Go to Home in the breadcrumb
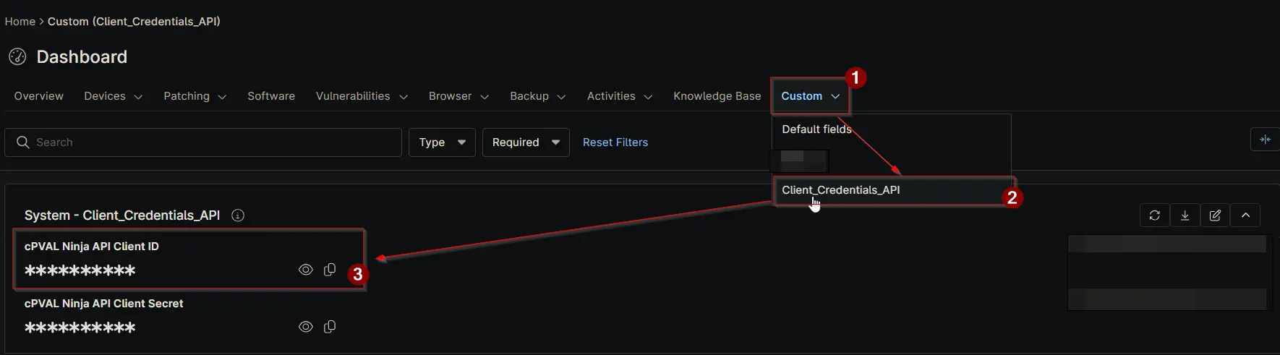This screenshot has height=355, width=1280. pos(20,22)
